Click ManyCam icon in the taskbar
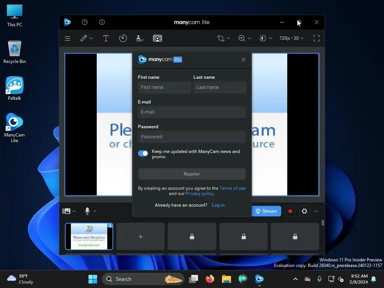 tap(259, 279)
